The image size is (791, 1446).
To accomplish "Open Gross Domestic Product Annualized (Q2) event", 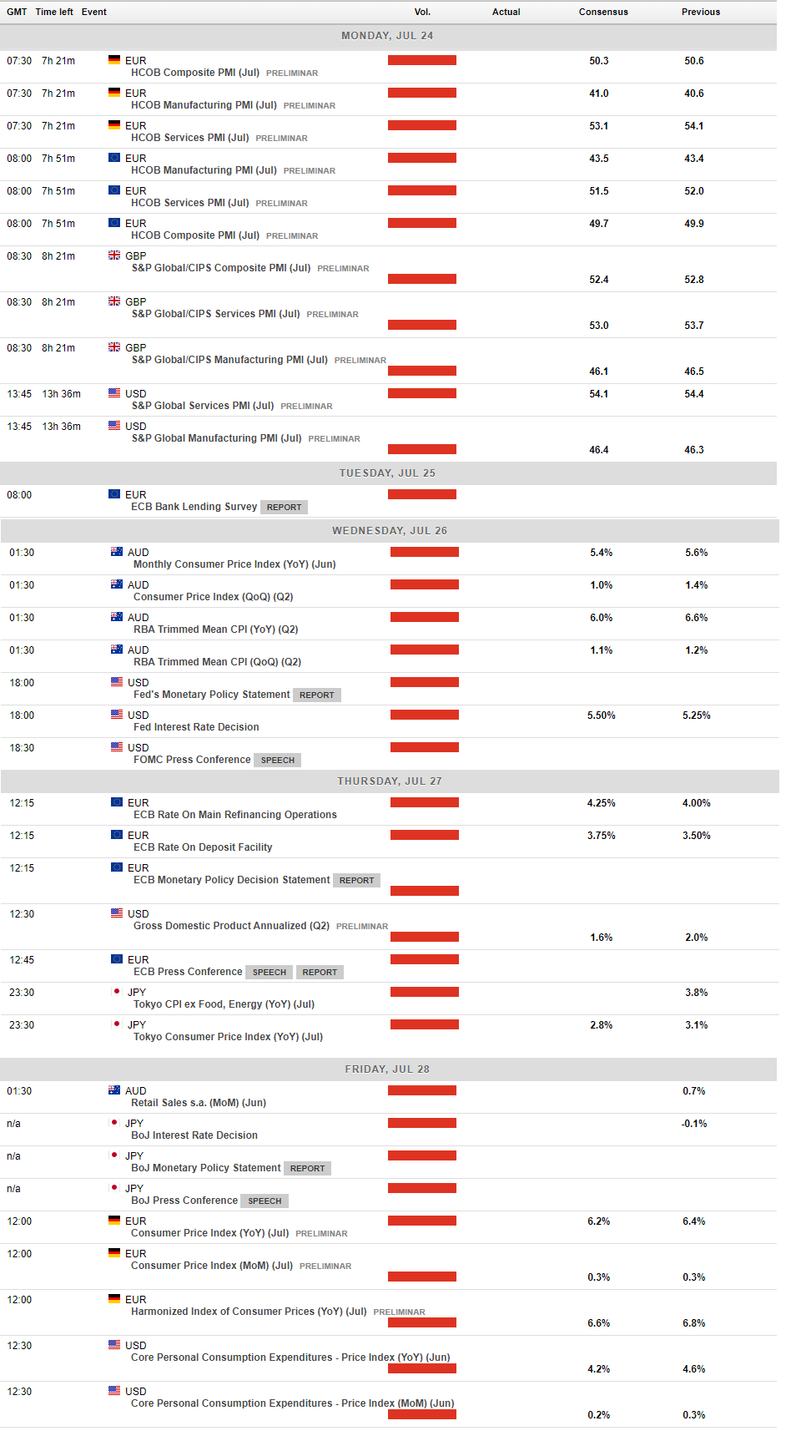I will coord(231,926).
